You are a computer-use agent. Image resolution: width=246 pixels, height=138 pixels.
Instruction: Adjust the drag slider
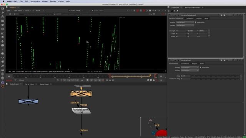215,76
